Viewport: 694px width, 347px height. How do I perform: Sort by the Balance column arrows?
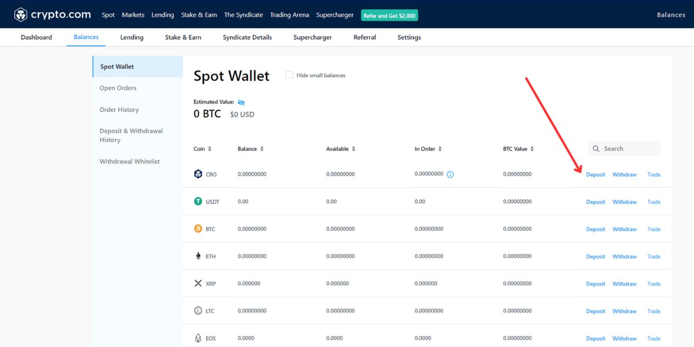coord(261,149)
